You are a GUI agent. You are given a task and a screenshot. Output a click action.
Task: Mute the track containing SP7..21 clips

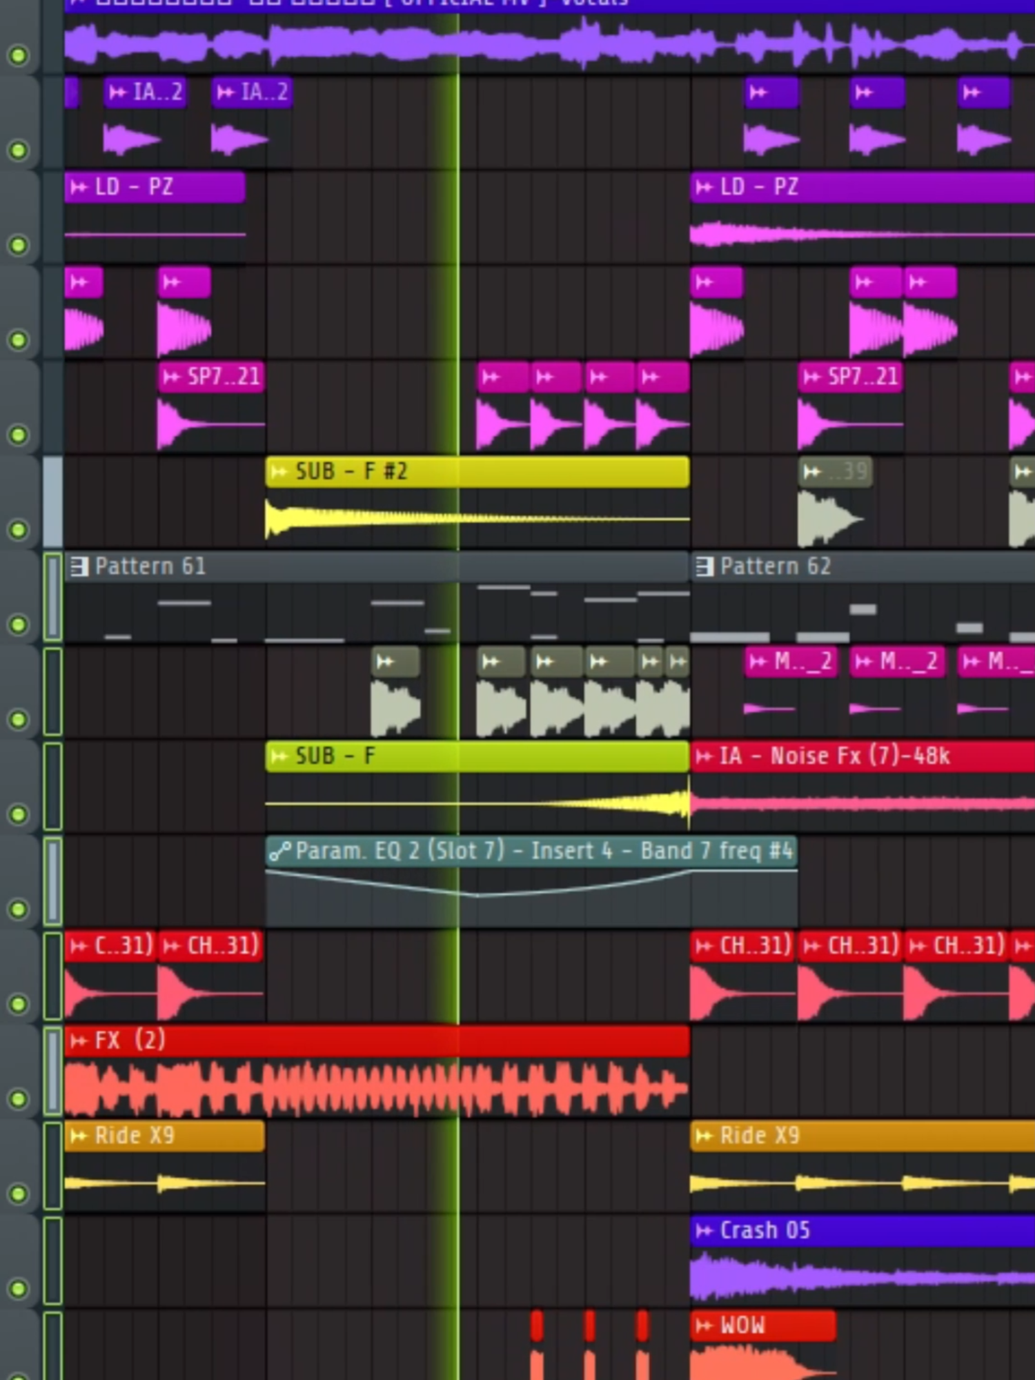tap(19, 435)
